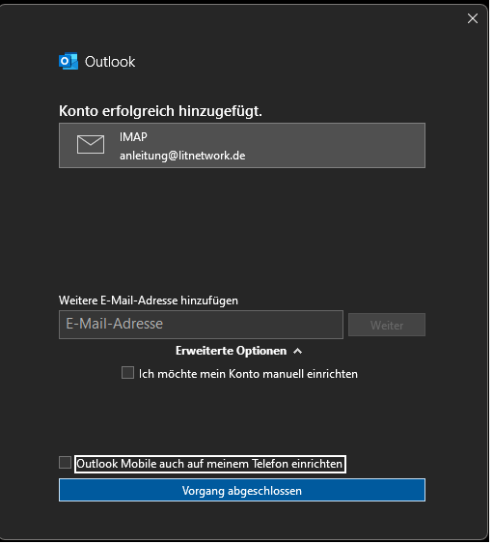Click the envelope icon in IMAP account card
This screenshot has width=493, height=544.
91,144
